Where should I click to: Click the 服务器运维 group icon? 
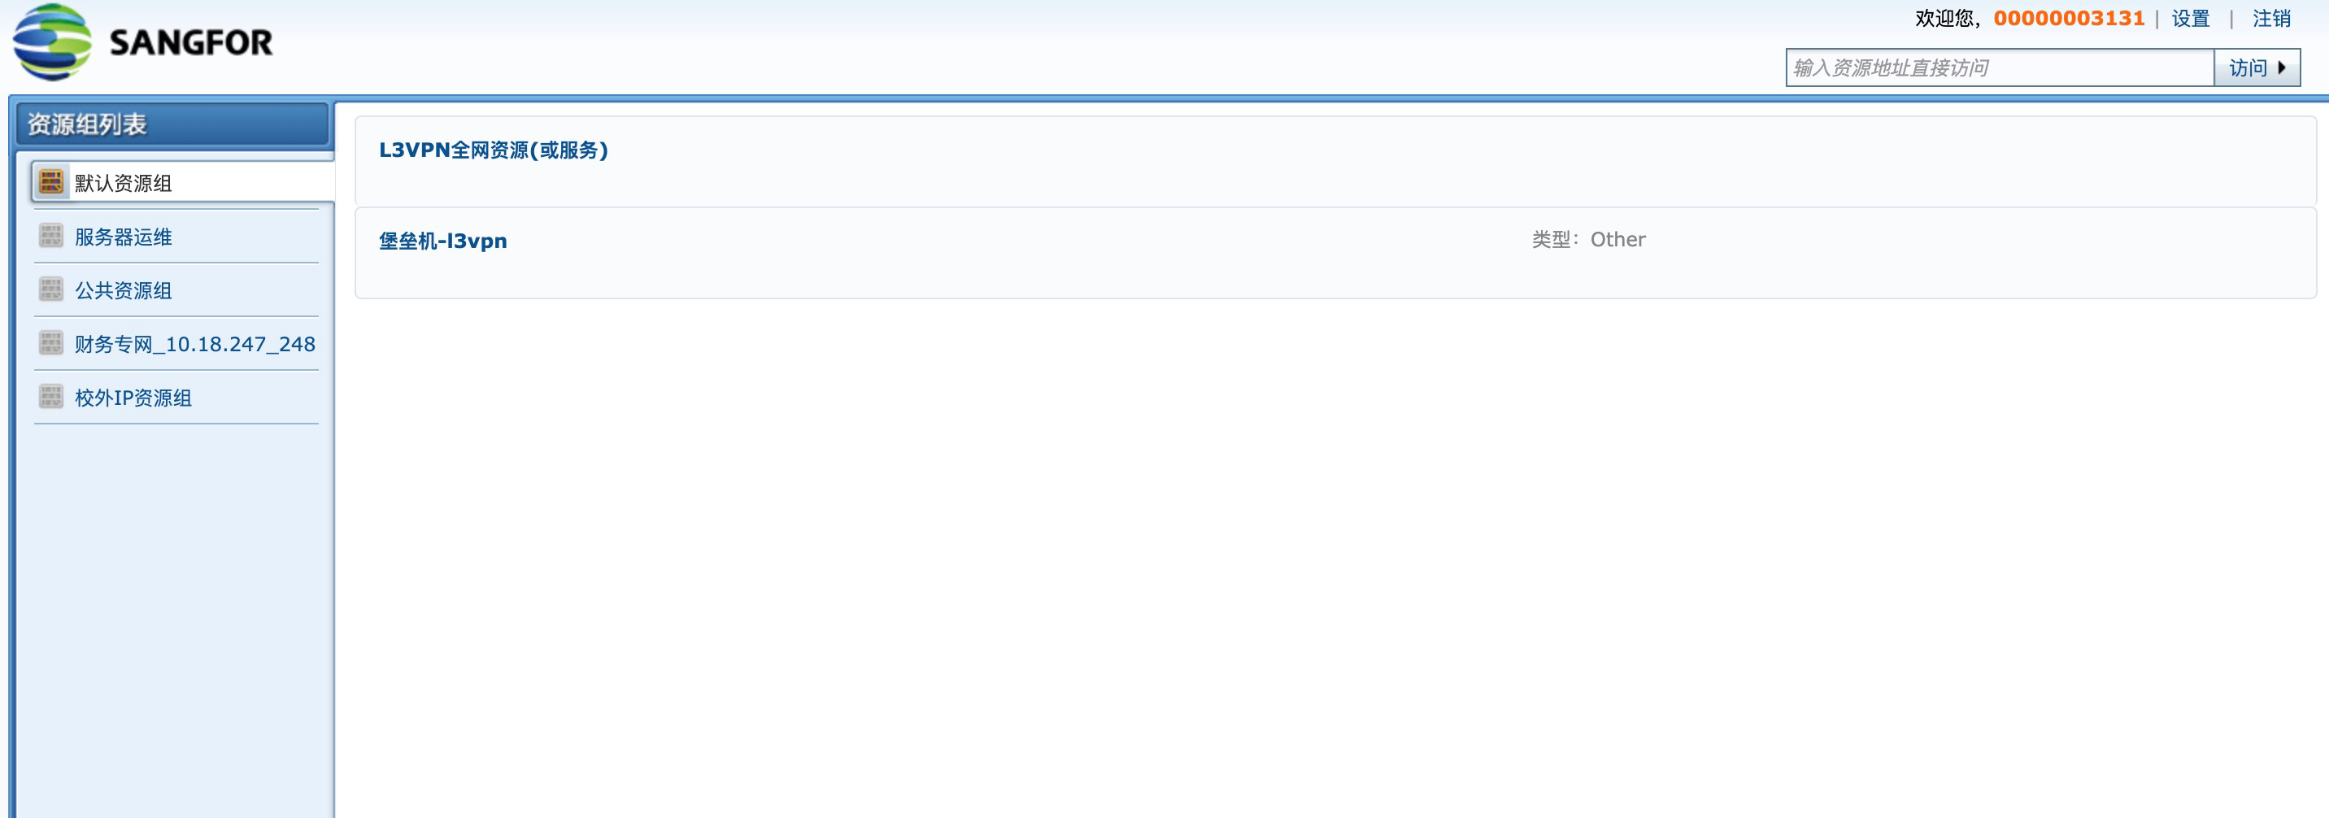tap(50, 236)
